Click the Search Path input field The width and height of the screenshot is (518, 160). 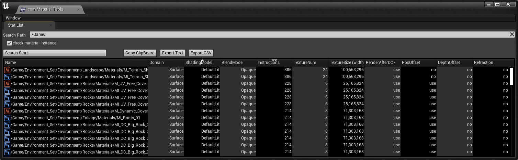click(268, 35)
